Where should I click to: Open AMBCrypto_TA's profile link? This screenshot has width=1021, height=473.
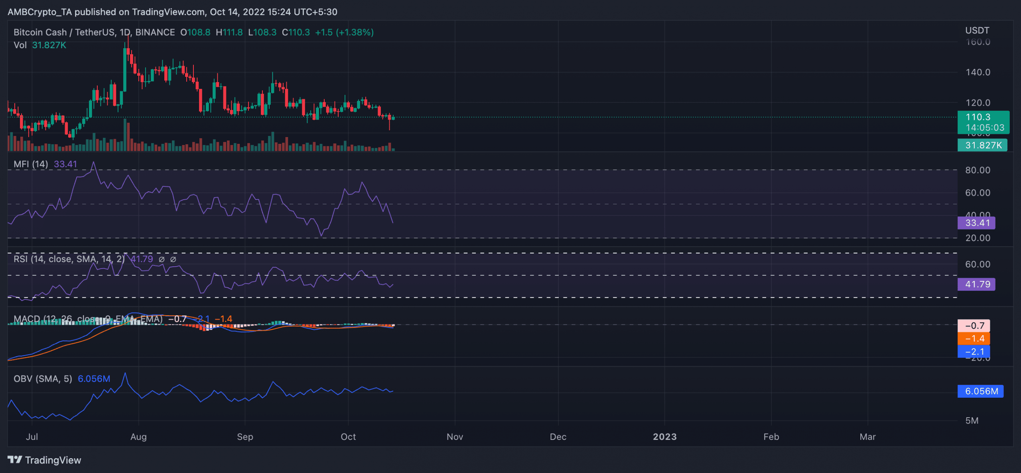39,12
